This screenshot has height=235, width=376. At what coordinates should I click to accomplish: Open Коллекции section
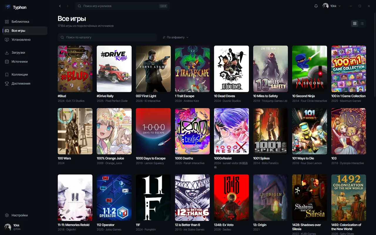point(25,75)
